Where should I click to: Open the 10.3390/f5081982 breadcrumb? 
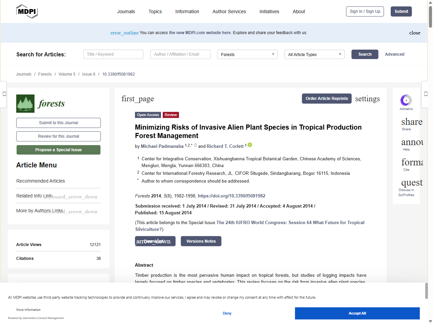point(118,74)
